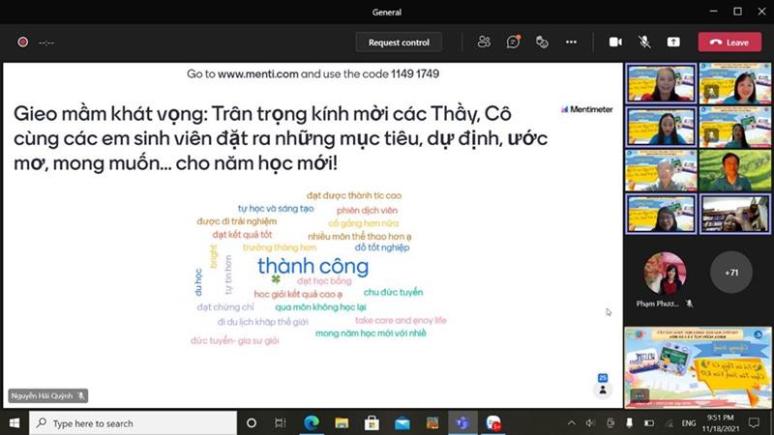
Task: Click the reactions icon in toolbar
Action: pyautogui.click(x=542, y=42)
